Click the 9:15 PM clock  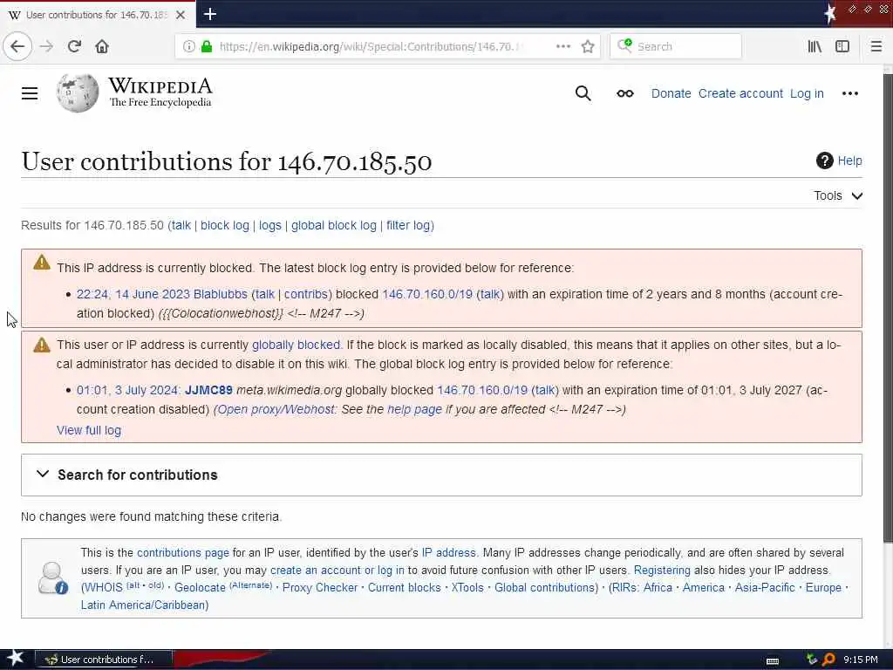860,660
